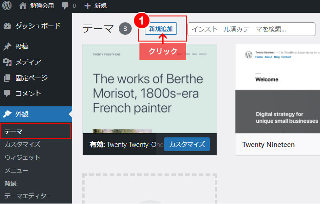The image size is (320, 204).
Task: Open テーマエディター in the sidebar submenu
Action: coord(28,196)
